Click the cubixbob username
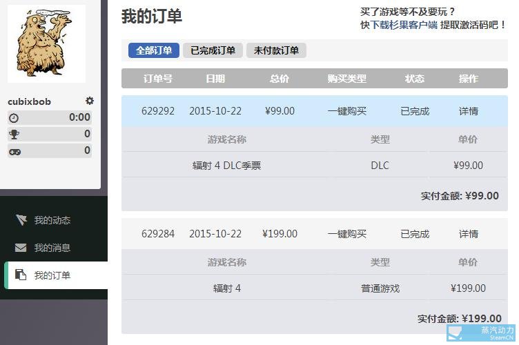 29,101
